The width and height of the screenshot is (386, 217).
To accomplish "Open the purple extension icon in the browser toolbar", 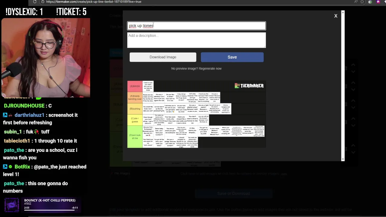I will click(x=378, y=2).
